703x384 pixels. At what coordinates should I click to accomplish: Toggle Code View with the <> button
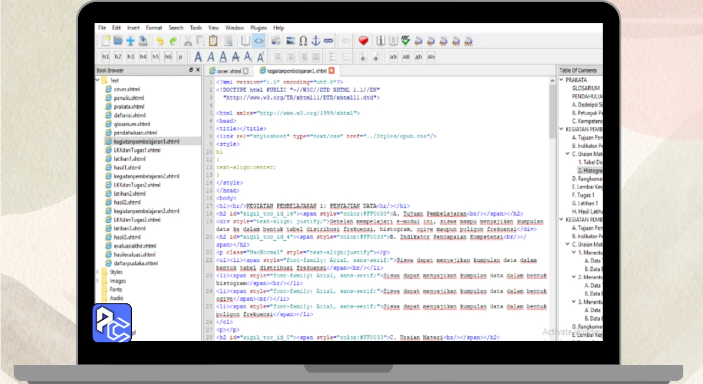point(258,41)
